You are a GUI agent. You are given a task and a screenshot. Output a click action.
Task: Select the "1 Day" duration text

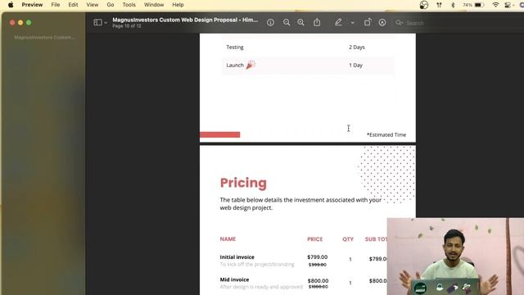(x=355, y=66)
